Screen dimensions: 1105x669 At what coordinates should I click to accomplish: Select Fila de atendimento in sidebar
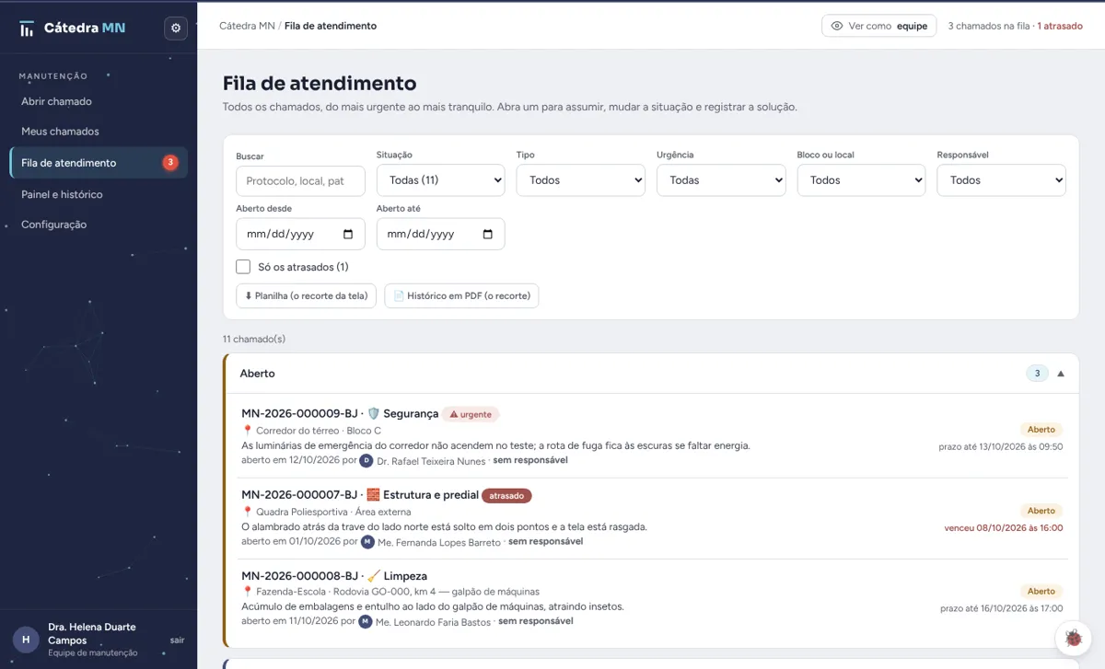pos(99,163)
